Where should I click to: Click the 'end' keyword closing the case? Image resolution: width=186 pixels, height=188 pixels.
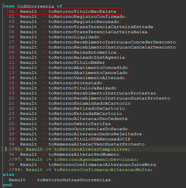7,185
